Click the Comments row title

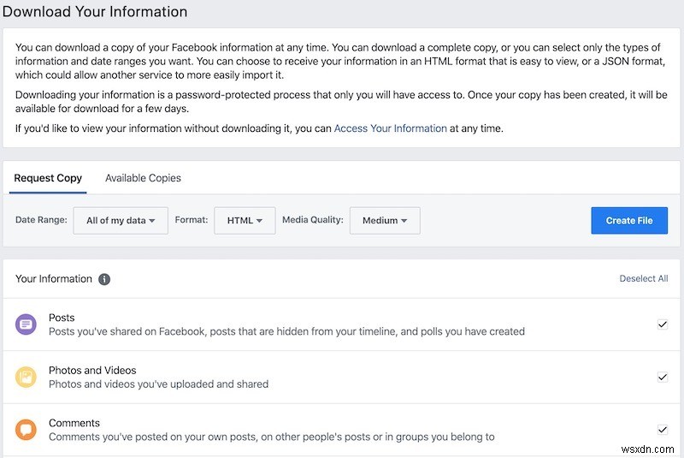(x=74, y=423)
